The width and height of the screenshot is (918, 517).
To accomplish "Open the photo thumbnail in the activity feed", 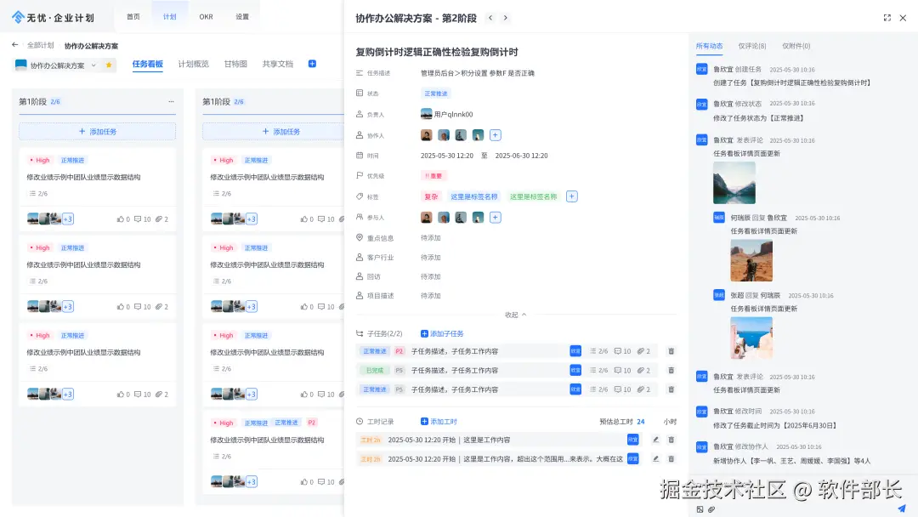I will [734, 182].
